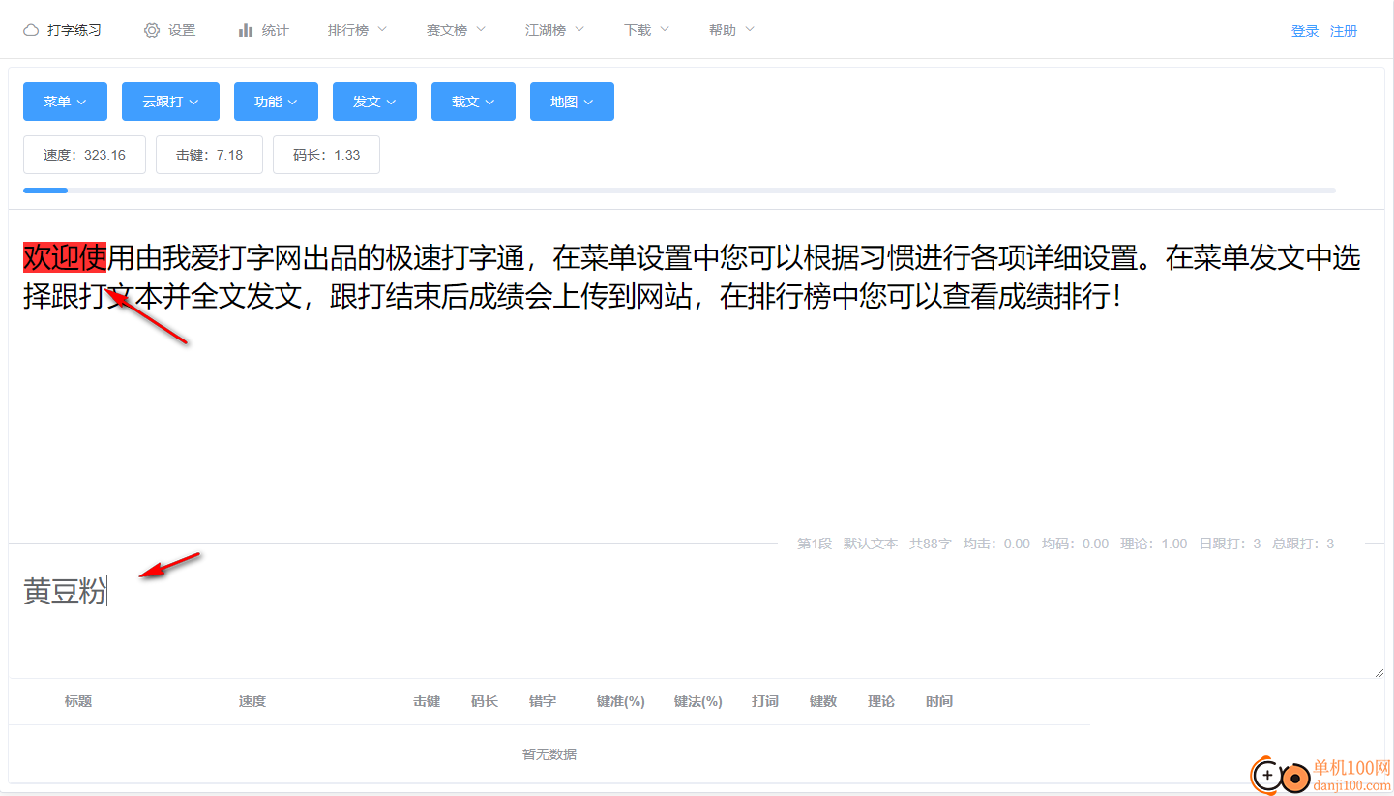Click the 均码: 0.00 value

click(1076, 544)
